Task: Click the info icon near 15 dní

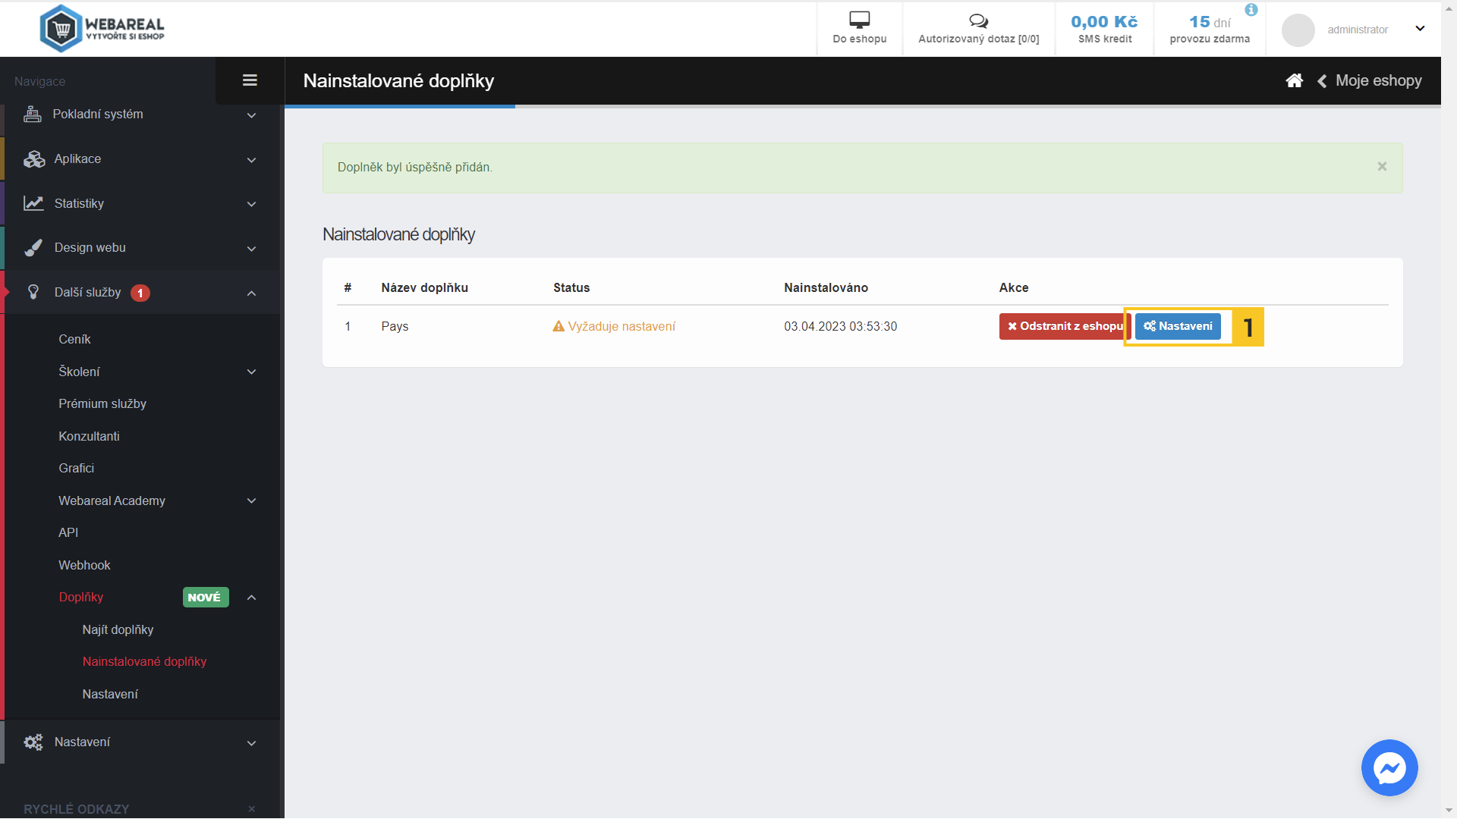Action: (x=1251, y=10)
